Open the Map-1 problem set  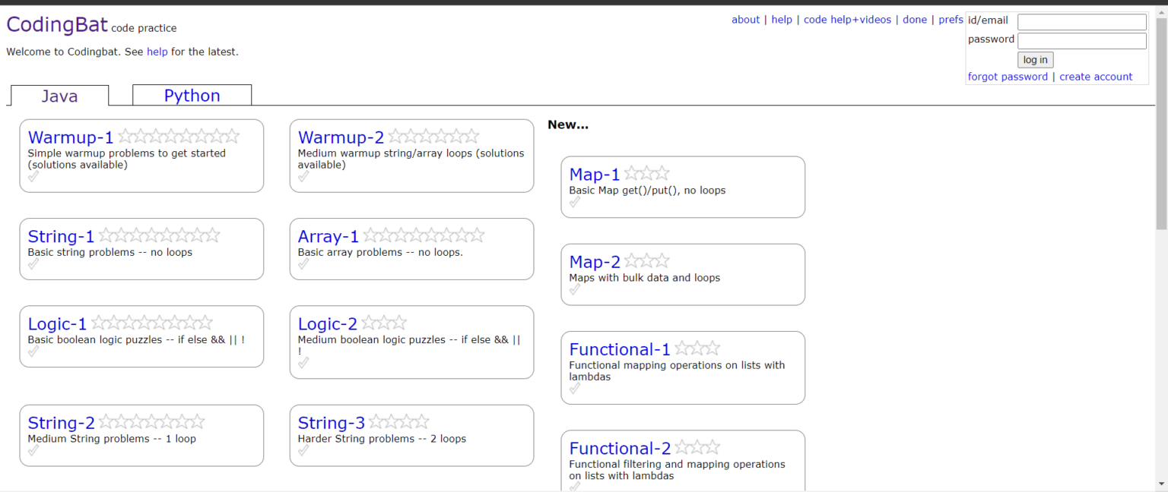(x=595, y=174)
